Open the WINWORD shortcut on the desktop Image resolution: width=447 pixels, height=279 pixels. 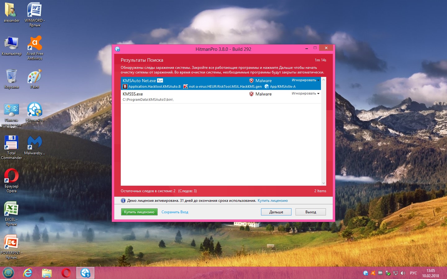35,15
